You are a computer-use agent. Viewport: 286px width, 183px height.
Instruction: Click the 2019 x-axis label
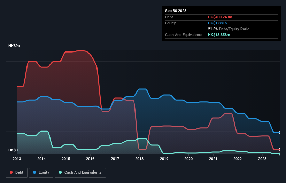(164, 159)
